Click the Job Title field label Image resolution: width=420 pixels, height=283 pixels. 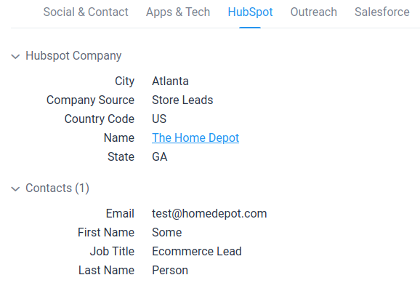pyautogui.click(x=112, y=251)
